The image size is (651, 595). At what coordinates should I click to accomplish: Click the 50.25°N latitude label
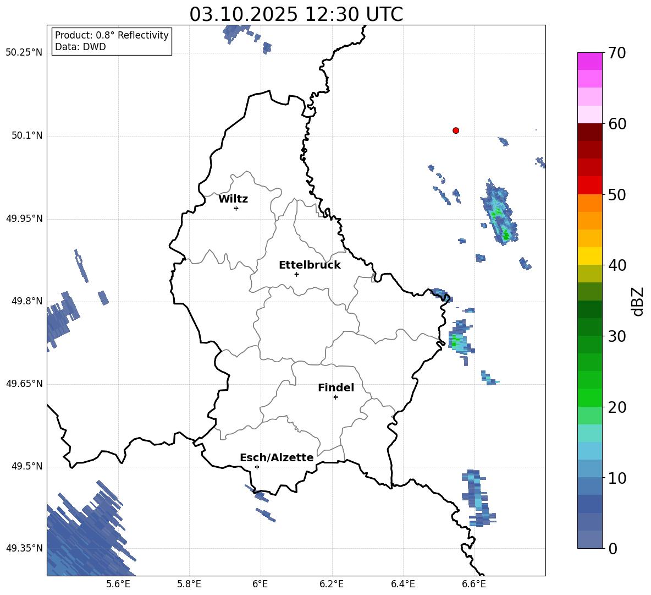24,53
